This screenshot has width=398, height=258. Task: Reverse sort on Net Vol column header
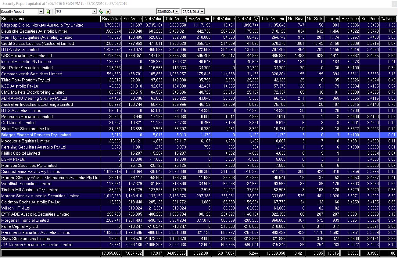[248, 19]
